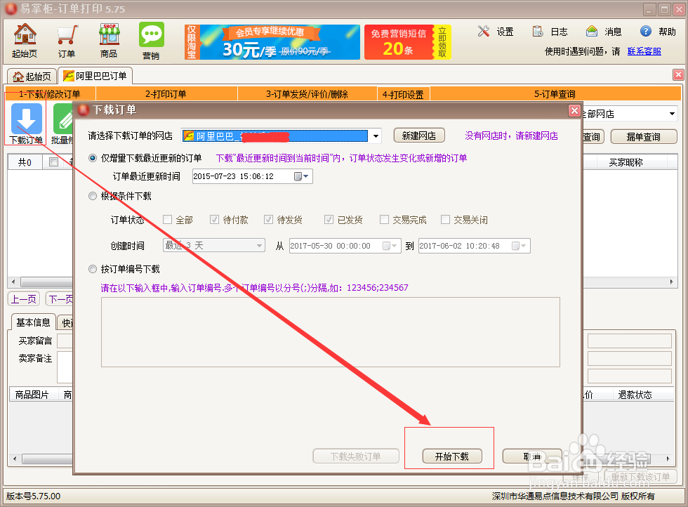Click the 到 end datetime field

coord(475,246)
